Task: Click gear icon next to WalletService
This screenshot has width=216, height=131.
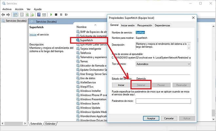Action: point(78,82)
